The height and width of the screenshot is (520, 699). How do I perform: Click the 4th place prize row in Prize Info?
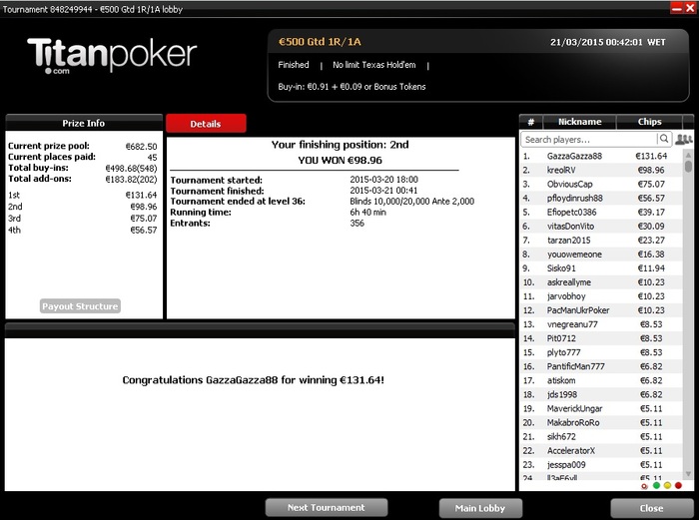(83, 230)
